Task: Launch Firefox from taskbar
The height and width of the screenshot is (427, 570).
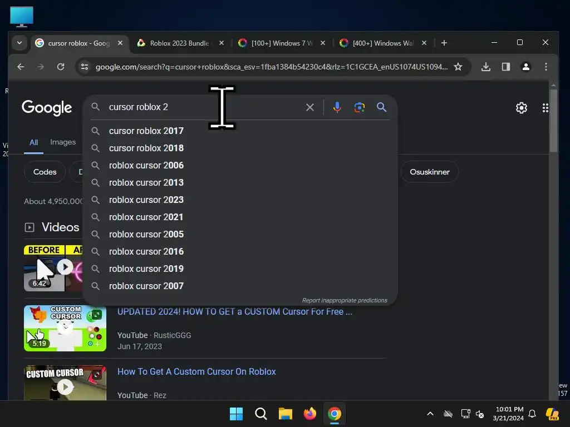Action: [x=309, y=414]
